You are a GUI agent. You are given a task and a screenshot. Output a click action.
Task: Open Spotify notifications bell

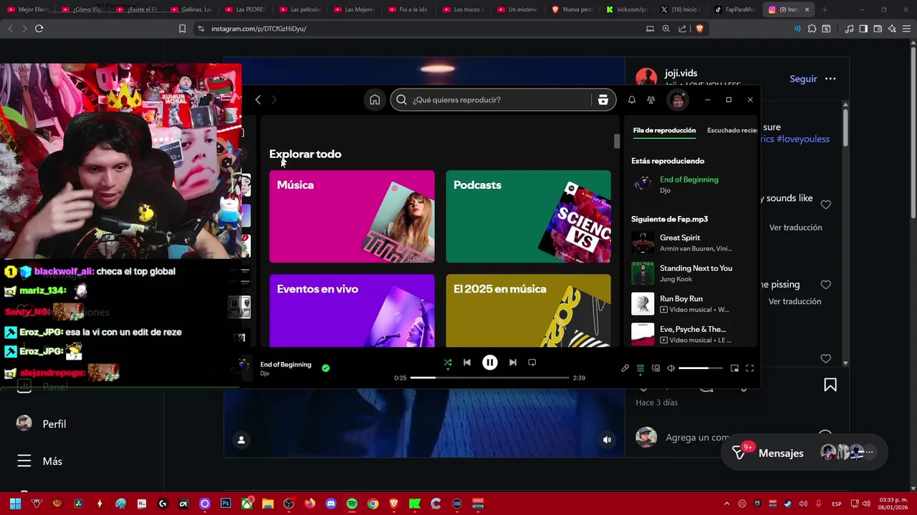pyautogui.click(x=631, y=100)
